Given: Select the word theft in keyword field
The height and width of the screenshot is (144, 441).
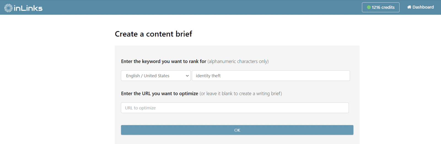Looking at the screenshot, I should [216, 76].
